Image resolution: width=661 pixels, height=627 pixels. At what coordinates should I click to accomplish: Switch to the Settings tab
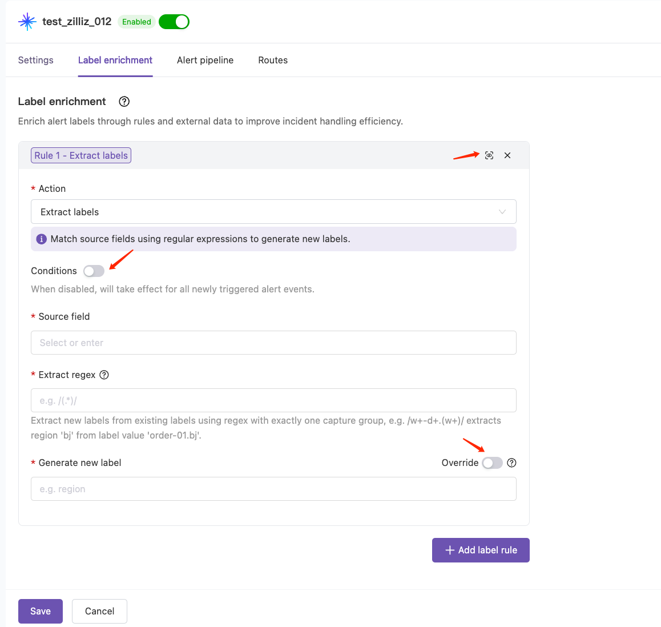36,61
